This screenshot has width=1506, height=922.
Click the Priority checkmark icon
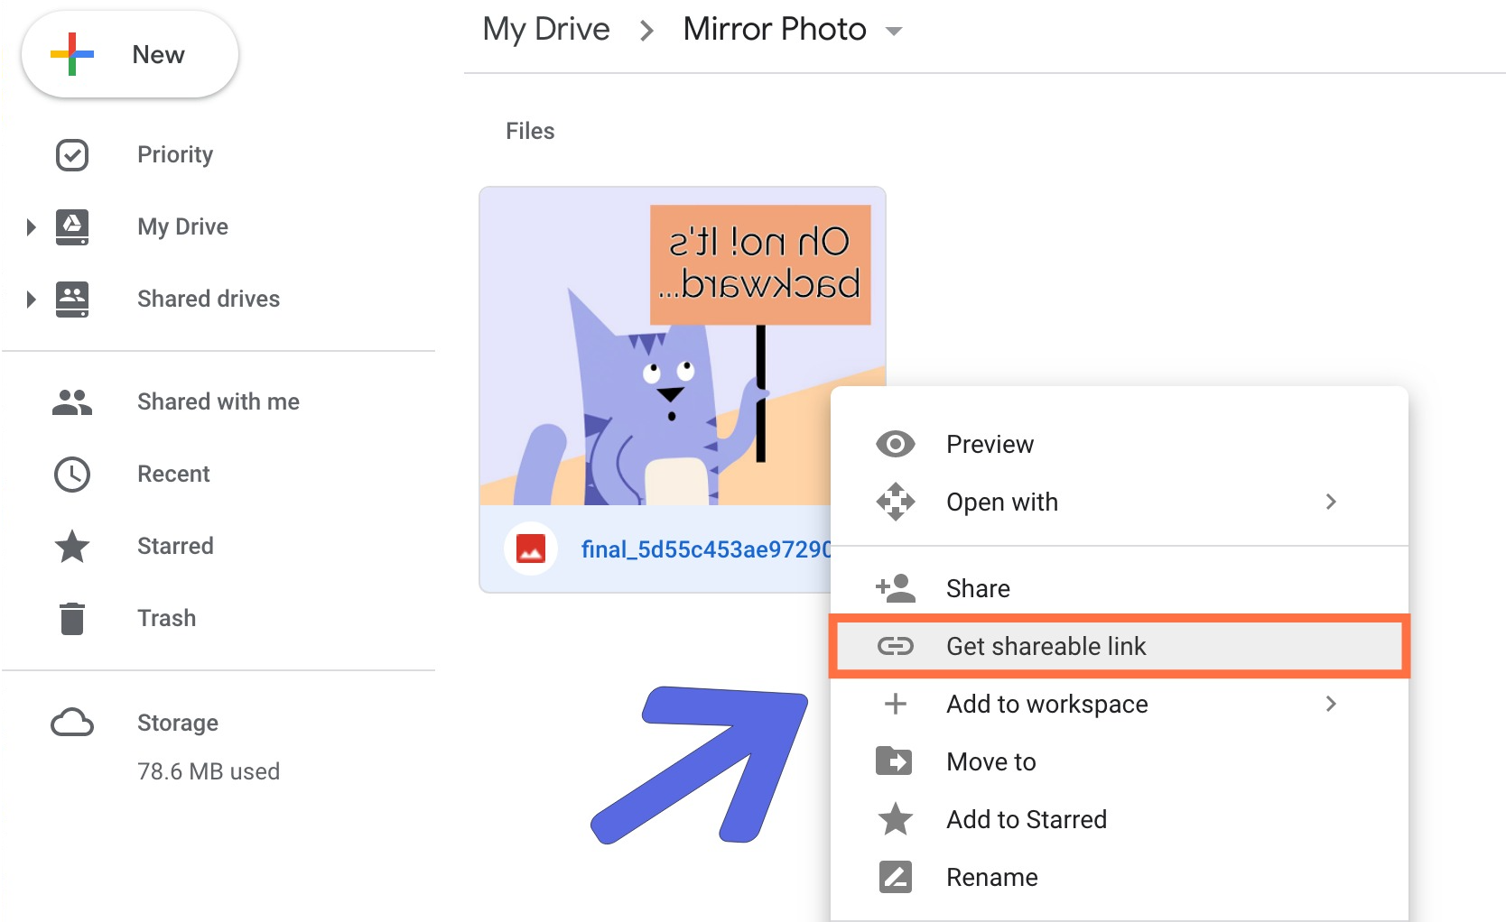(72, 155)
